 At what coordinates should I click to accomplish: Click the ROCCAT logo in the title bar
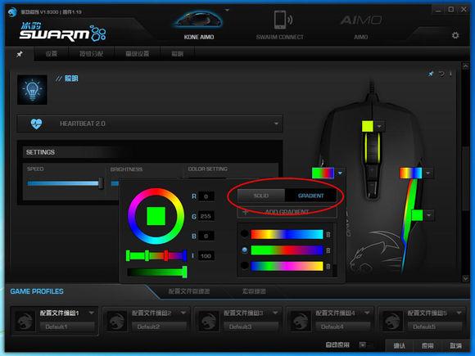click(x=12, y=11)
